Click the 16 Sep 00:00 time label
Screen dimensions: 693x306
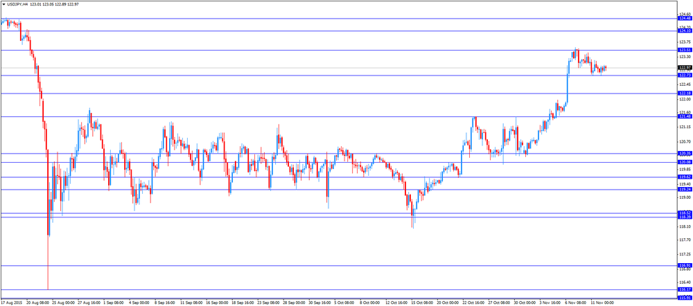[217, 303]
